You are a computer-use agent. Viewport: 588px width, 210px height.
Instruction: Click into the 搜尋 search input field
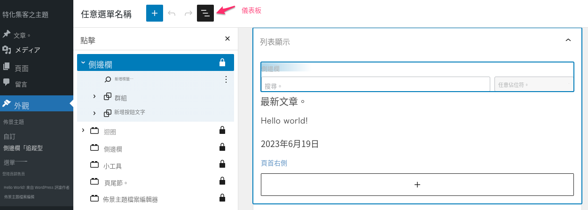point(376,84)
